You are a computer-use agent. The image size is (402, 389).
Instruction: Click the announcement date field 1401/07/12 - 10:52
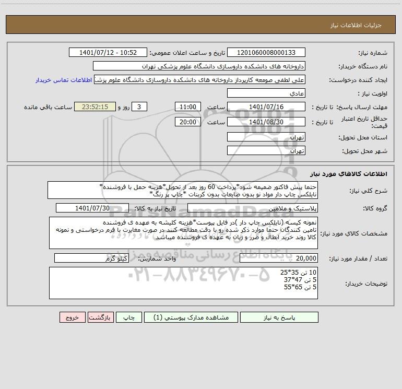click(108, 53)
